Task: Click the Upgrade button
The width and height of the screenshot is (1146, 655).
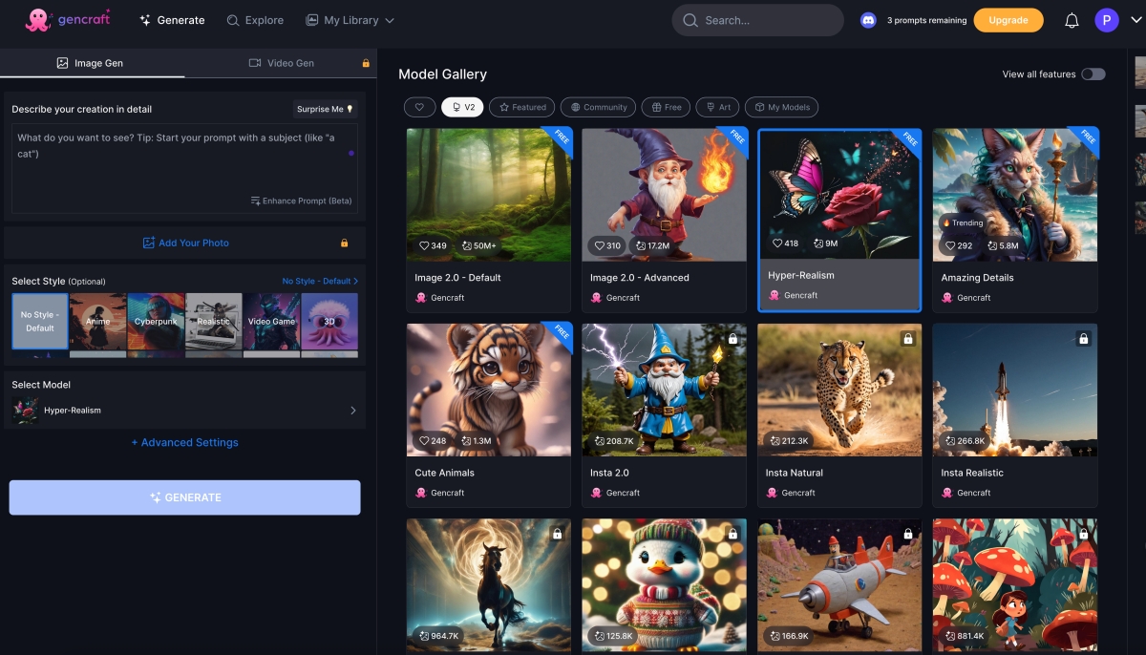Action: [1008, 20]
